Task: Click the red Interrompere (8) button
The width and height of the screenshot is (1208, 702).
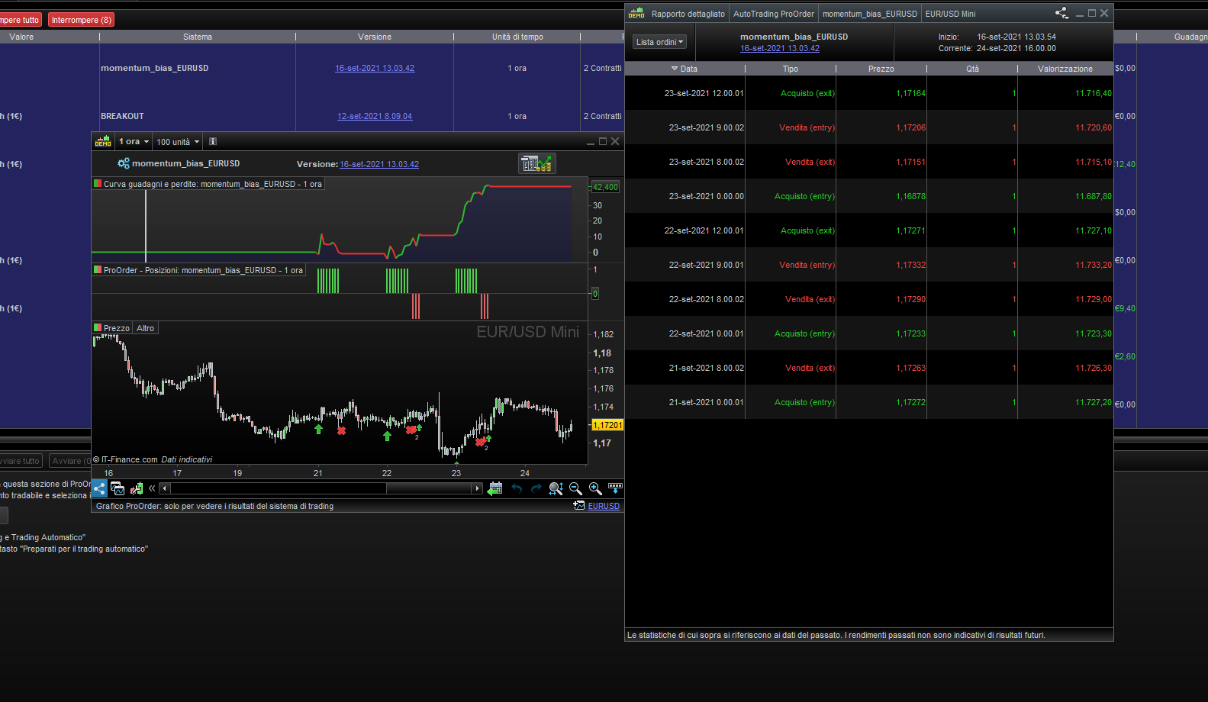Action: (x=81, y=20)
